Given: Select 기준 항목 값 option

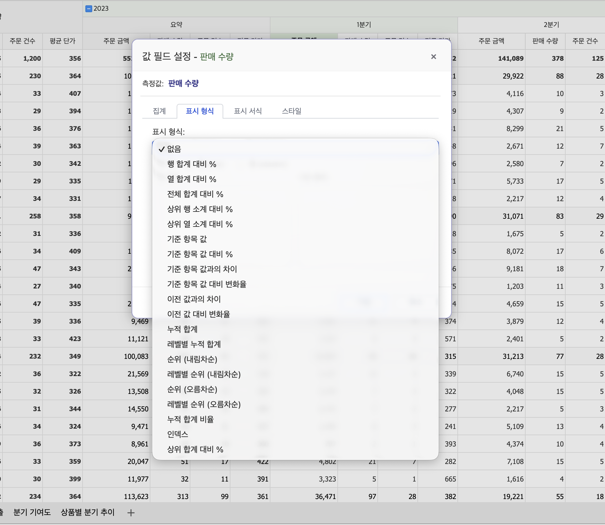Looking at the screenshot, I should (295, 239).
